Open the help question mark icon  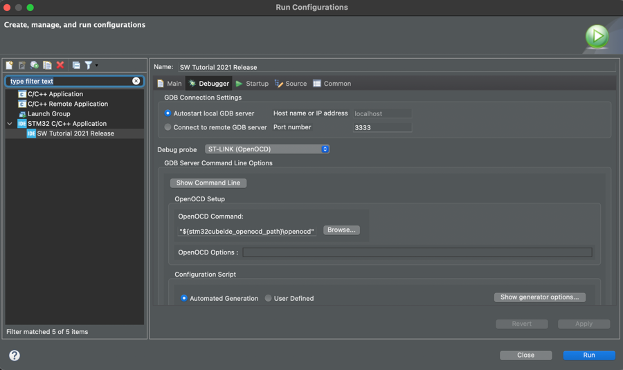point(15,355)
